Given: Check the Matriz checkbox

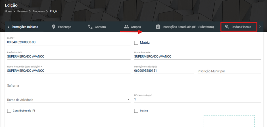Looking at the screenshot, I should [136, 43].
